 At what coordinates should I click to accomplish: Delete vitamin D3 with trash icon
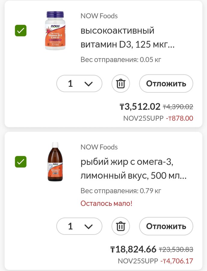coord(121,83)
